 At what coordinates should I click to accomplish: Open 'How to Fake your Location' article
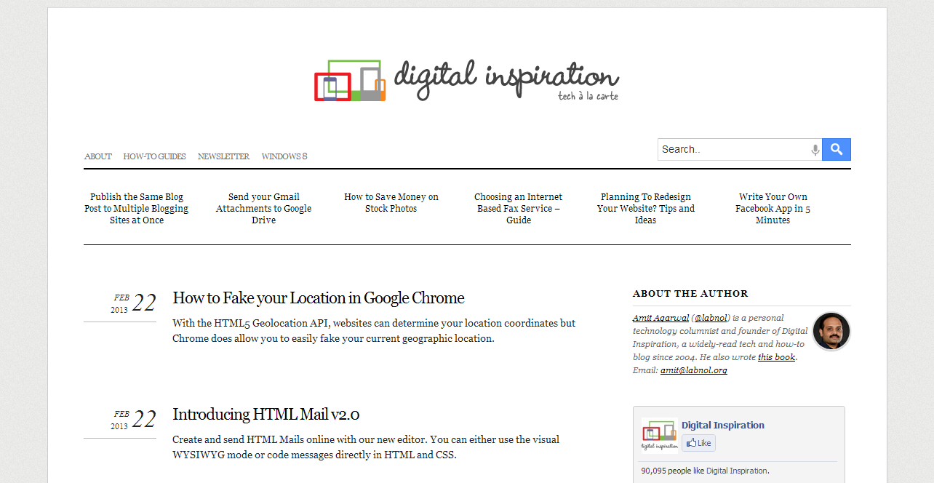point(319,298)
